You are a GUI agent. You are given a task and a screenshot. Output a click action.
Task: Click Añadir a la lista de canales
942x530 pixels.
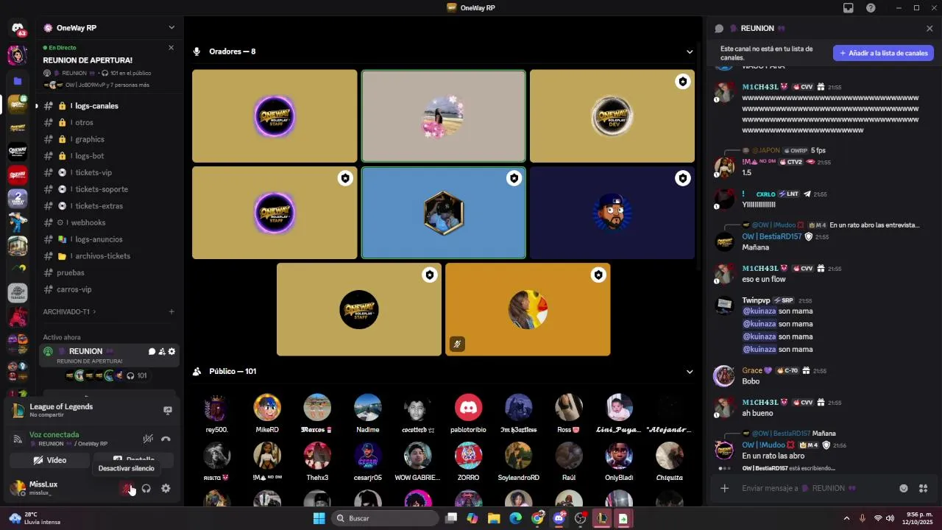[x=883, y=53]
